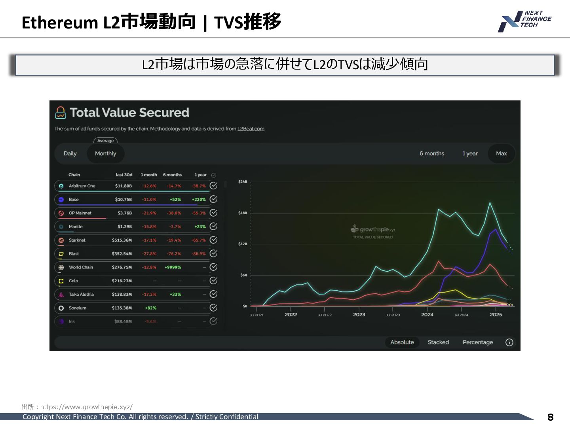Click the Taiko Alethia chain icon
Viewport: 570px width, 427px height.
pyautogui.click(x=61, y=295)
